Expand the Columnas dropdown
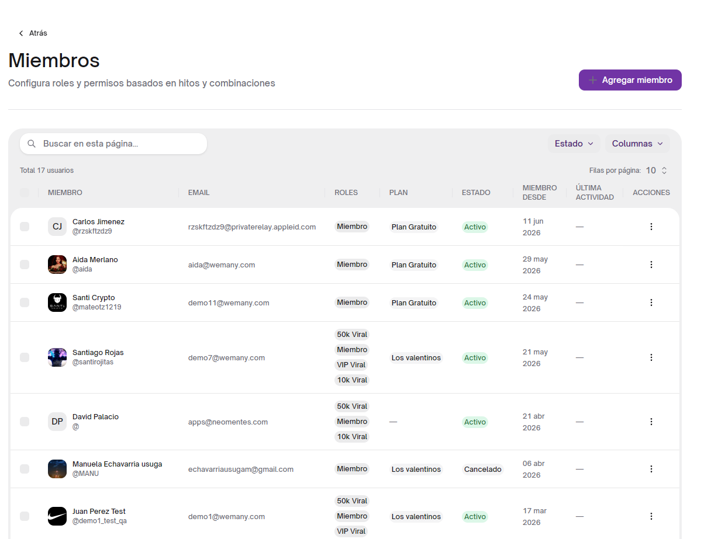This screenshot has height=539, width=718. [637, 144]
